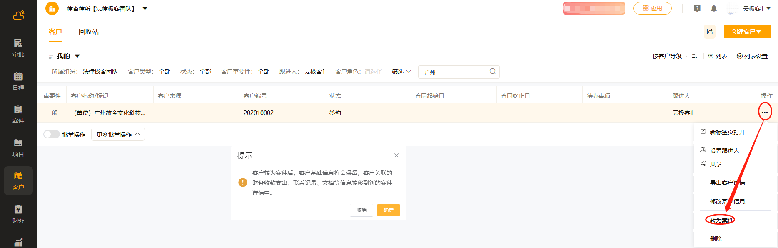Click 取消 in the prompt dialog
Viewport: 778px width, 248px height.
click(361, 210)
